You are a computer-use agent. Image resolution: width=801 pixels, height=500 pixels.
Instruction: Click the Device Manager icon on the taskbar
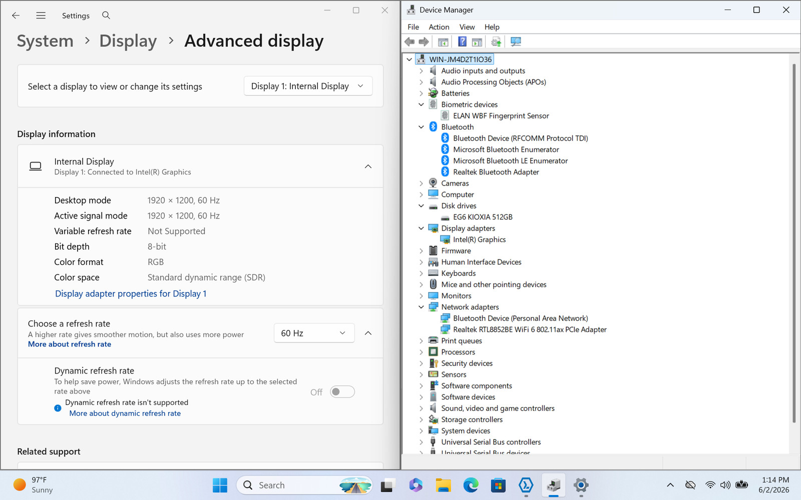pos(553,485)
